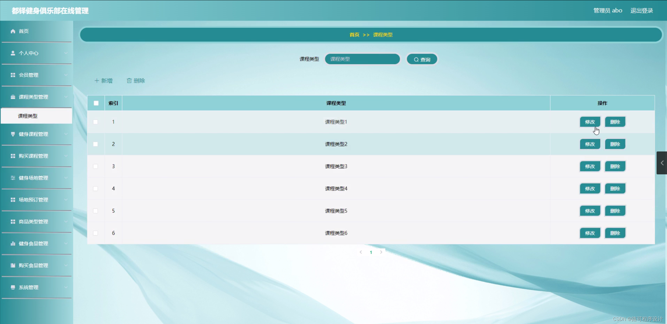The width and height of the screenshot is (667, 324).
Task: Select the 课程类型 submenu item
Action: pyautogui.click(x=28, y=116)
